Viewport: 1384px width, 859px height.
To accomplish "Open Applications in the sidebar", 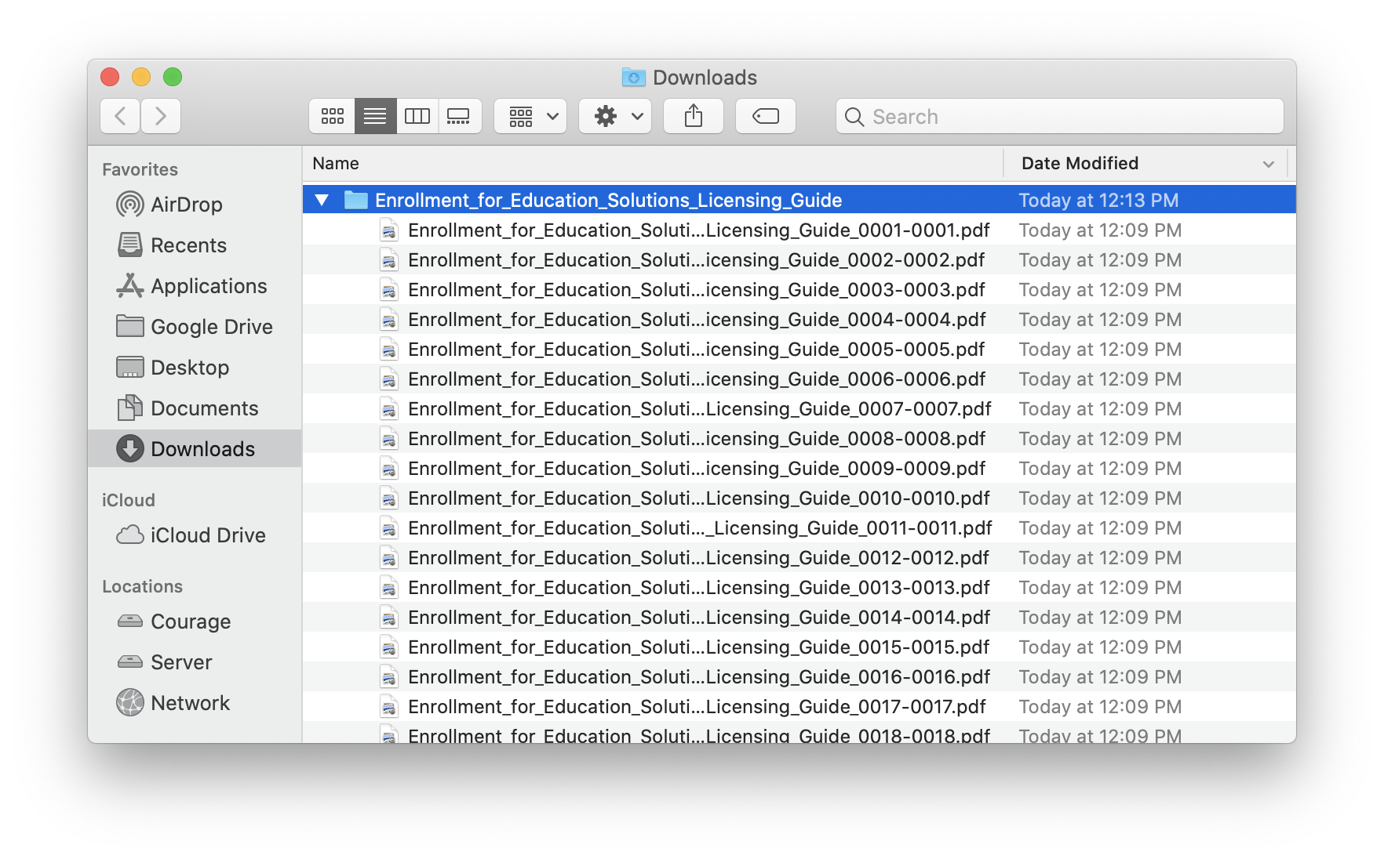I will 195,286.
